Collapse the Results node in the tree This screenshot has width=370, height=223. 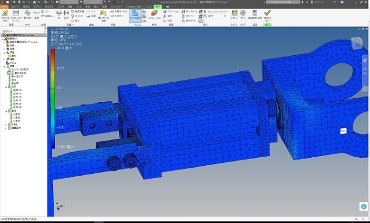point(5,66)
